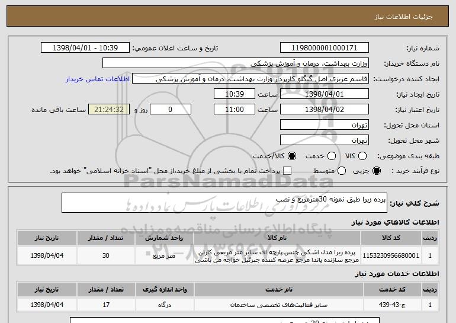The image size is (456, 323).
Task: Click the ایجاد کننده درخواست field
Action: [x=251, y=79]
